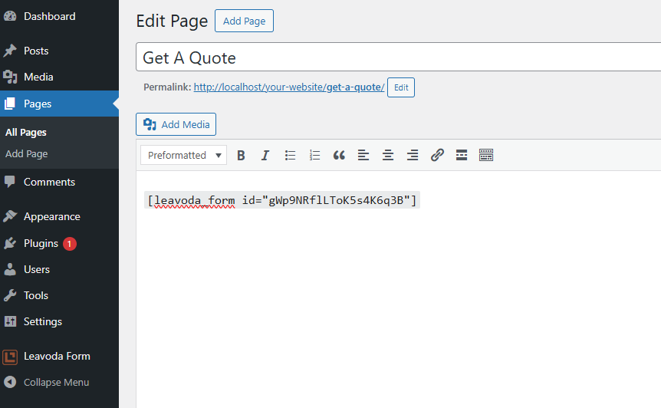
Task: Click the leavoda_form shortcode text in the editor
Action: pos(282,200)
